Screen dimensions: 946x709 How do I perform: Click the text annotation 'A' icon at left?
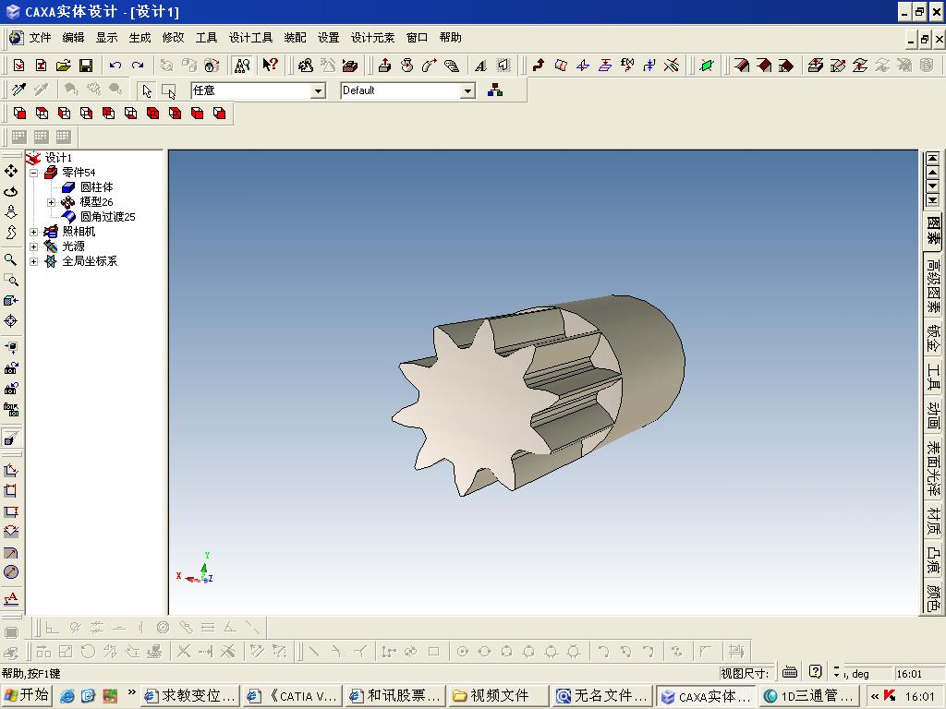tap(11, 598)
